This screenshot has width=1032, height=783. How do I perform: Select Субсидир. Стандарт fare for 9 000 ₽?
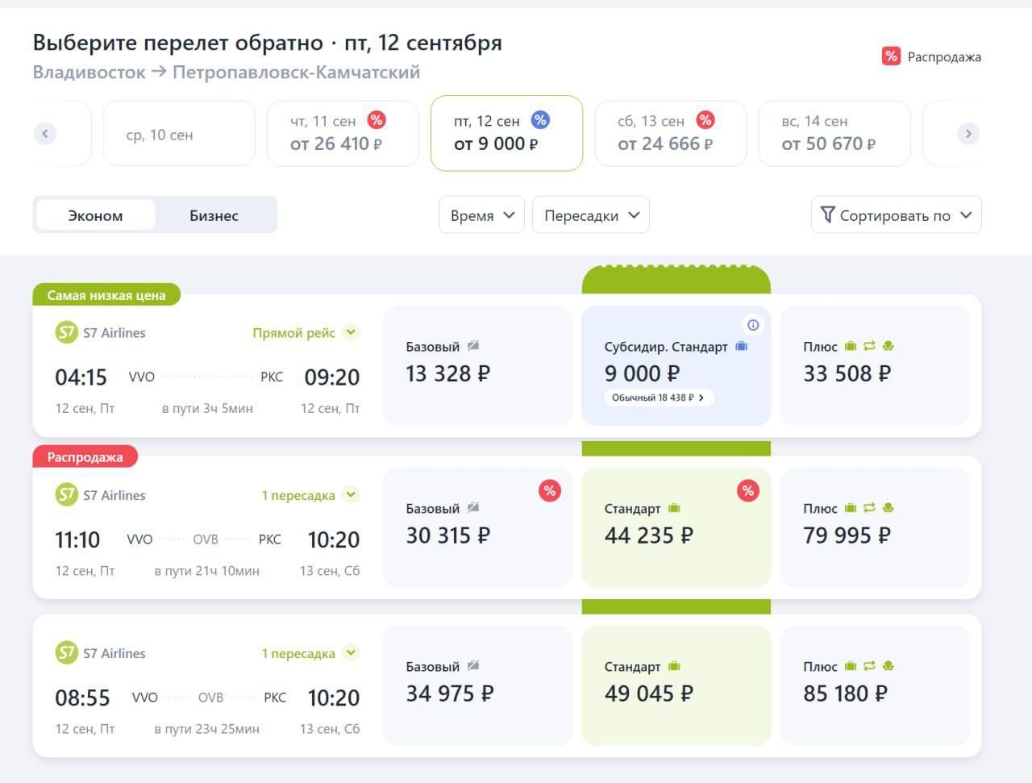pos(676,365)
